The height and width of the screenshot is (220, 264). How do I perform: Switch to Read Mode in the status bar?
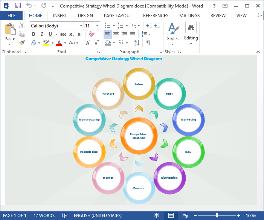(157, 215)
